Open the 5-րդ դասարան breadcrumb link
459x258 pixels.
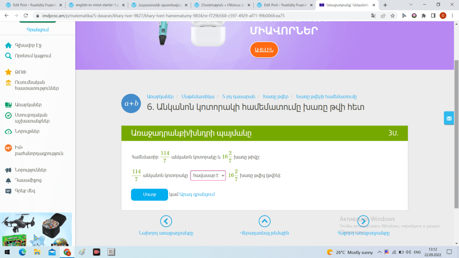pos(238,96)
